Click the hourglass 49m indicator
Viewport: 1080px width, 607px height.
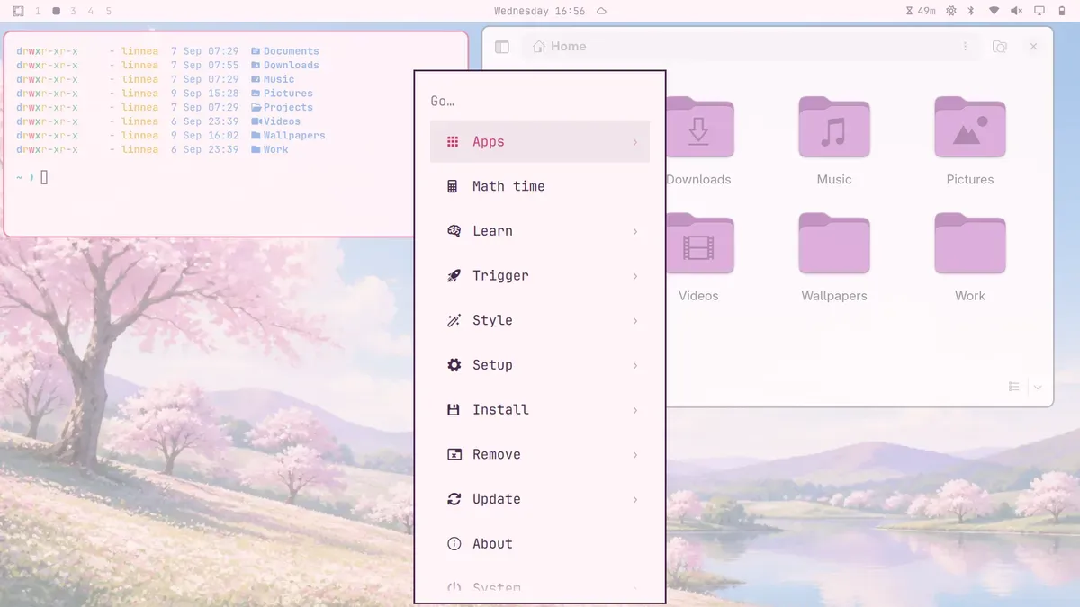(x=920, y=11)
